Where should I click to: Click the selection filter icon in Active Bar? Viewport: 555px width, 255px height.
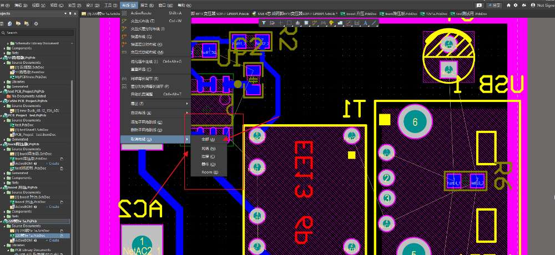(x=264, y=23)
